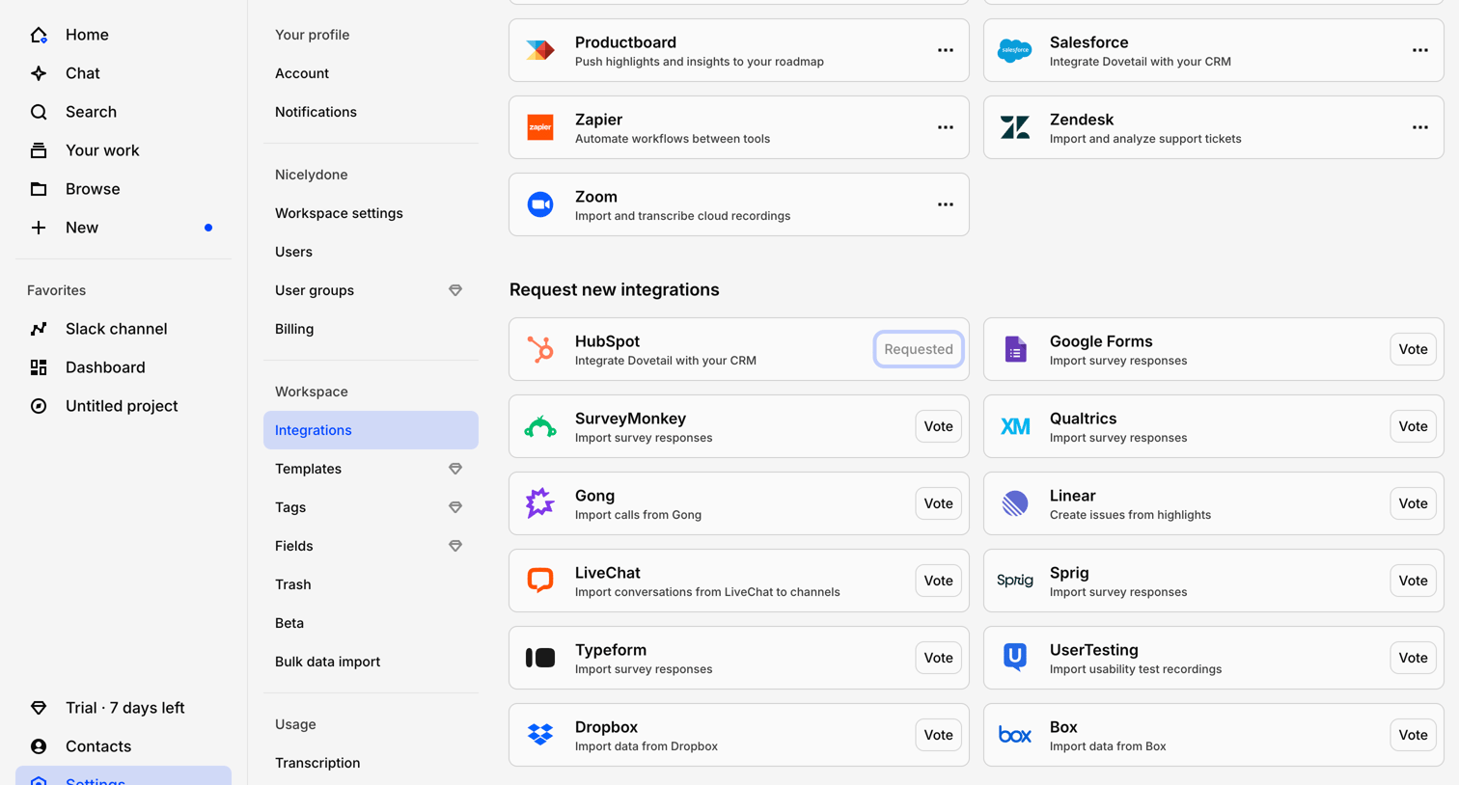Viewport: 1459px width, 785px height.
Task: Vote for Box integration
Action: pos(1413,735)
